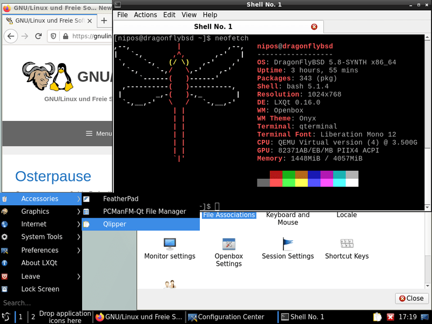Image resolution: width=432 pixels, height=324 pixels.
Task: Activate Firefox window from the taskbar
Action: click(139, 317)
